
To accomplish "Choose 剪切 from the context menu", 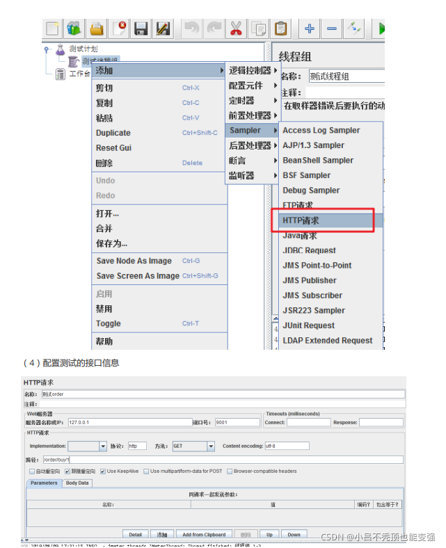I will pyautogui.click(x=159, y=88).
